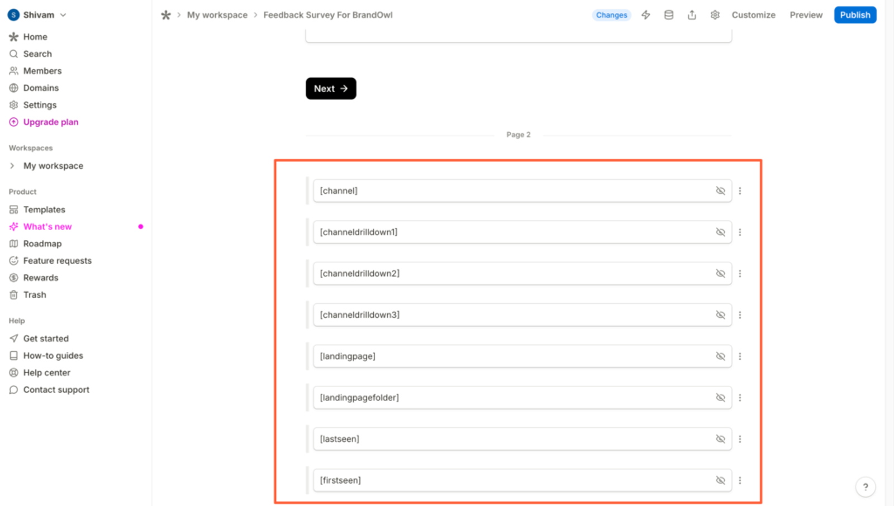Screen dimensions: 894x506
Task: Expand the Shivam account dropdown
Action: (x=63, y=15)
